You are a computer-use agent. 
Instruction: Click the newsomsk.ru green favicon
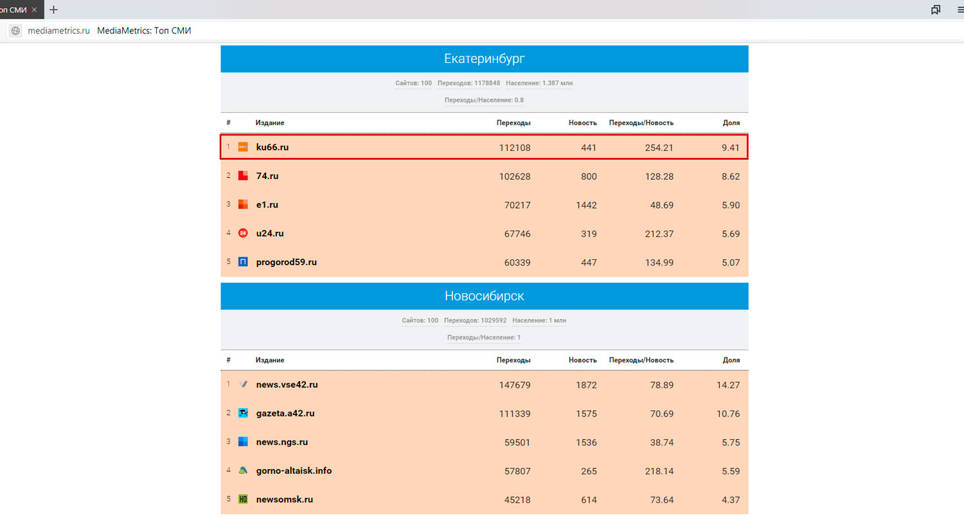(243, 499)
